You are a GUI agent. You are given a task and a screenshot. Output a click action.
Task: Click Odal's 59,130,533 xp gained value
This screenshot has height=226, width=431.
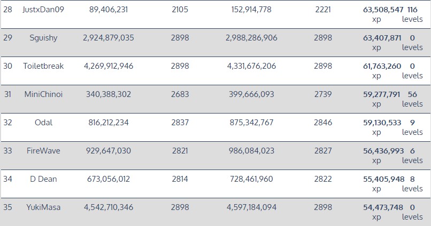point(382,123)
